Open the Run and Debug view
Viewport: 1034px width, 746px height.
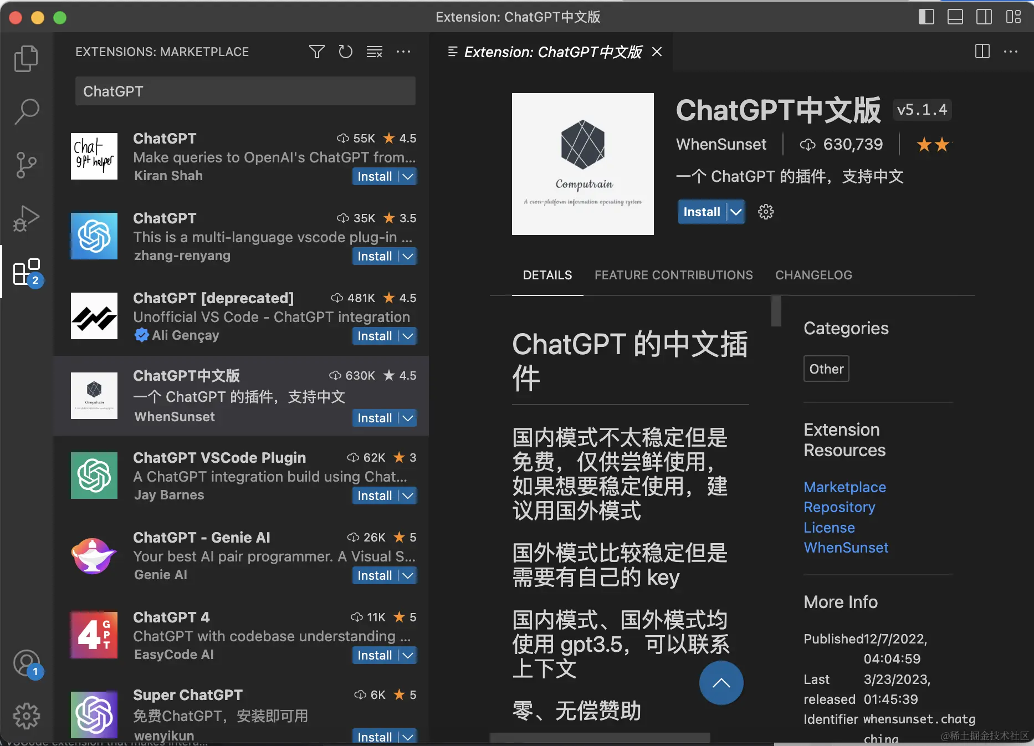tap(26, 218)
